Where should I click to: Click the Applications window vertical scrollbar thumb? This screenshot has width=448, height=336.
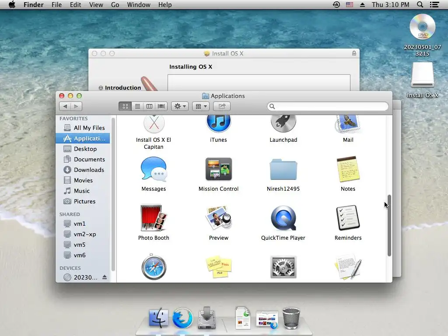tap(389, 225)
